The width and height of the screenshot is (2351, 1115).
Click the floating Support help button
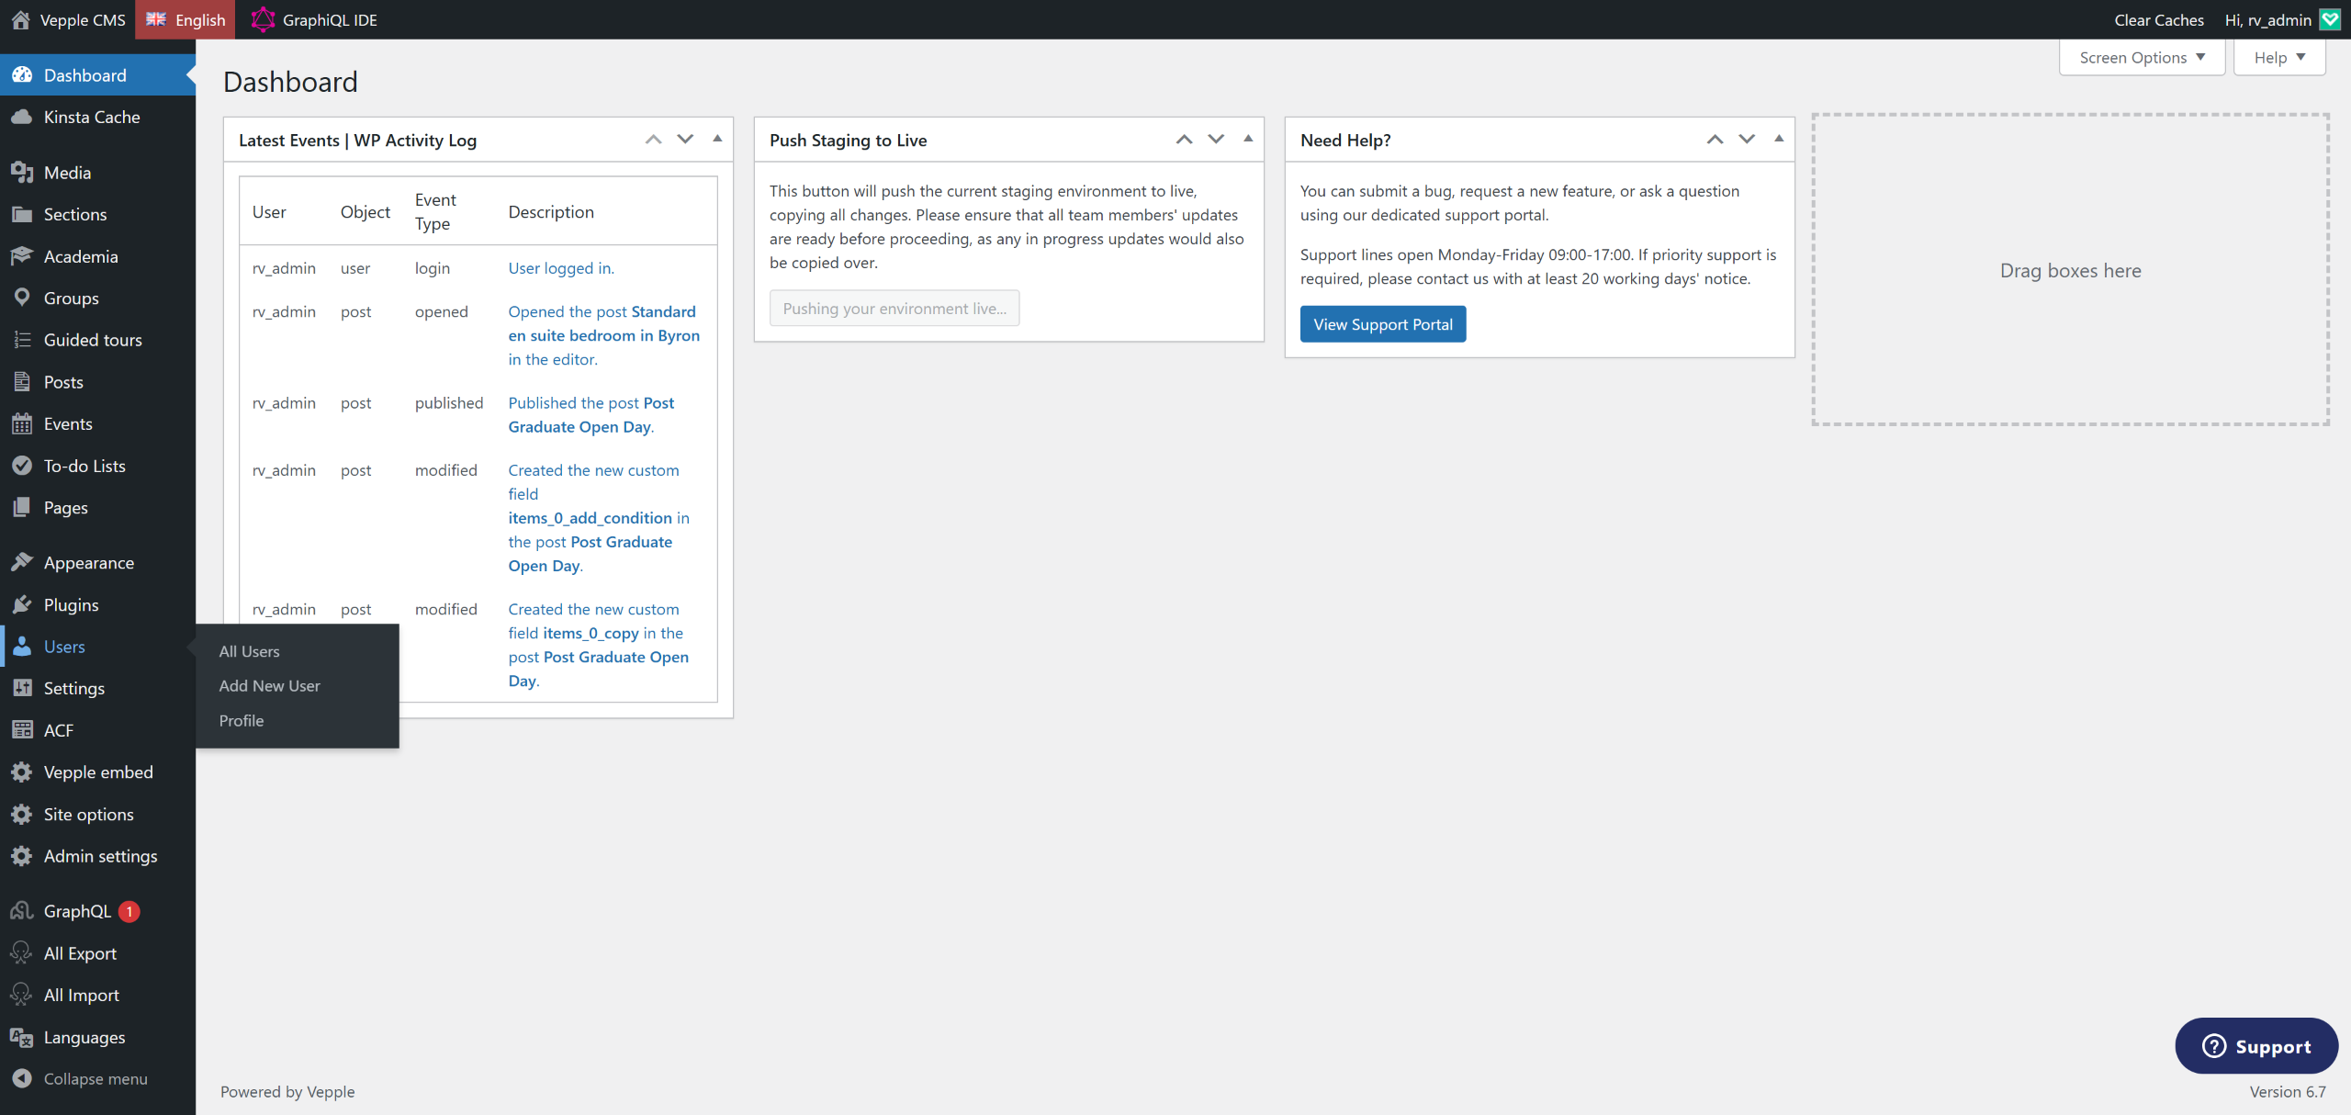pyautogui.click(x=2255, y=1046)
